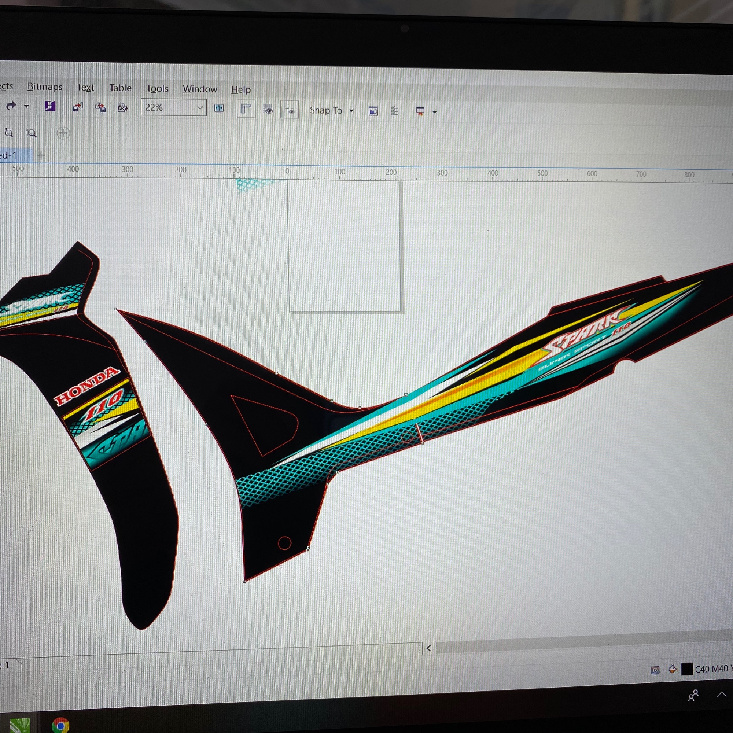Click the horizontal scrollbar left arrow

click(x=429, y=648)
